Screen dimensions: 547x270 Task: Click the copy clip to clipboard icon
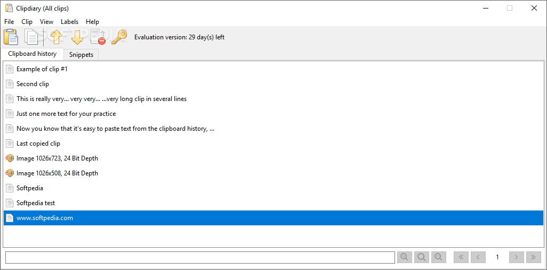pos(31,37)
